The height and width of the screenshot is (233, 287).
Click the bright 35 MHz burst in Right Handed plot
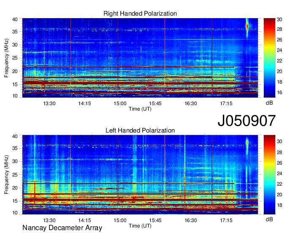247,27
